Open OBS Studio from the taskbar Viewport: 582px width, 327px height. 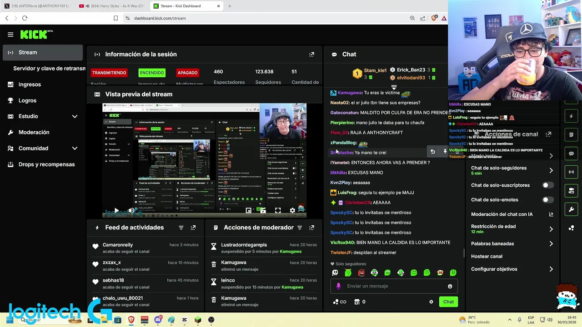[211, 320]
